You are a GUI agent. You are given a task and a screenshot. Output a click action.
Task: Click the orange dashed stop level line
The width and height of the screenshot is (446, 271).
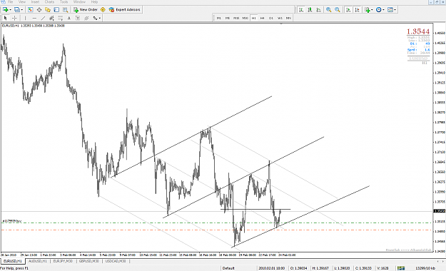click(x=216, y=230)
